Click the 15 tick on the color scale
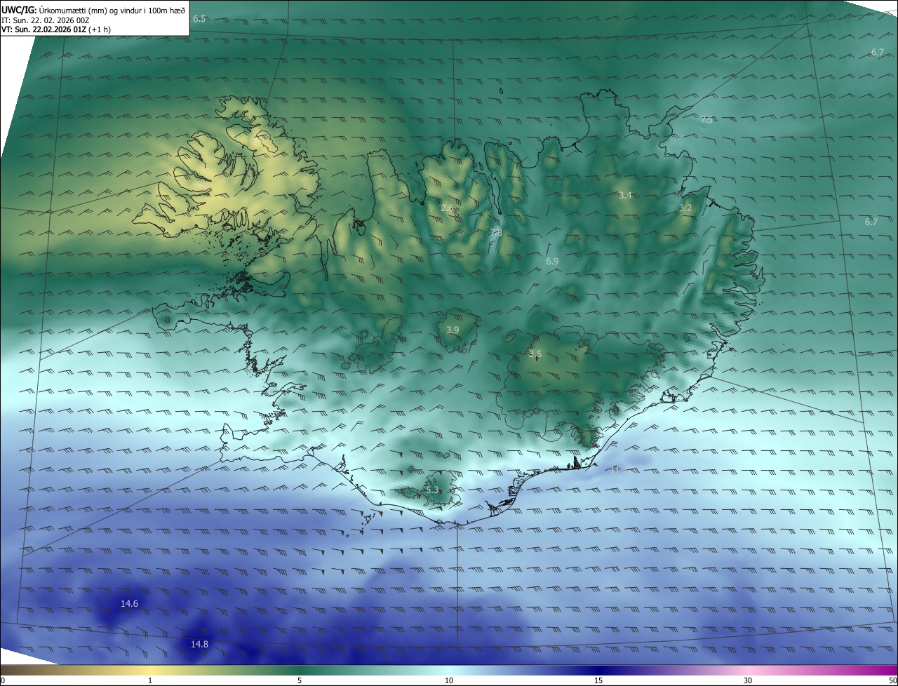The width and height of the screenshot is (898, 686). click(x=598, y=680)
